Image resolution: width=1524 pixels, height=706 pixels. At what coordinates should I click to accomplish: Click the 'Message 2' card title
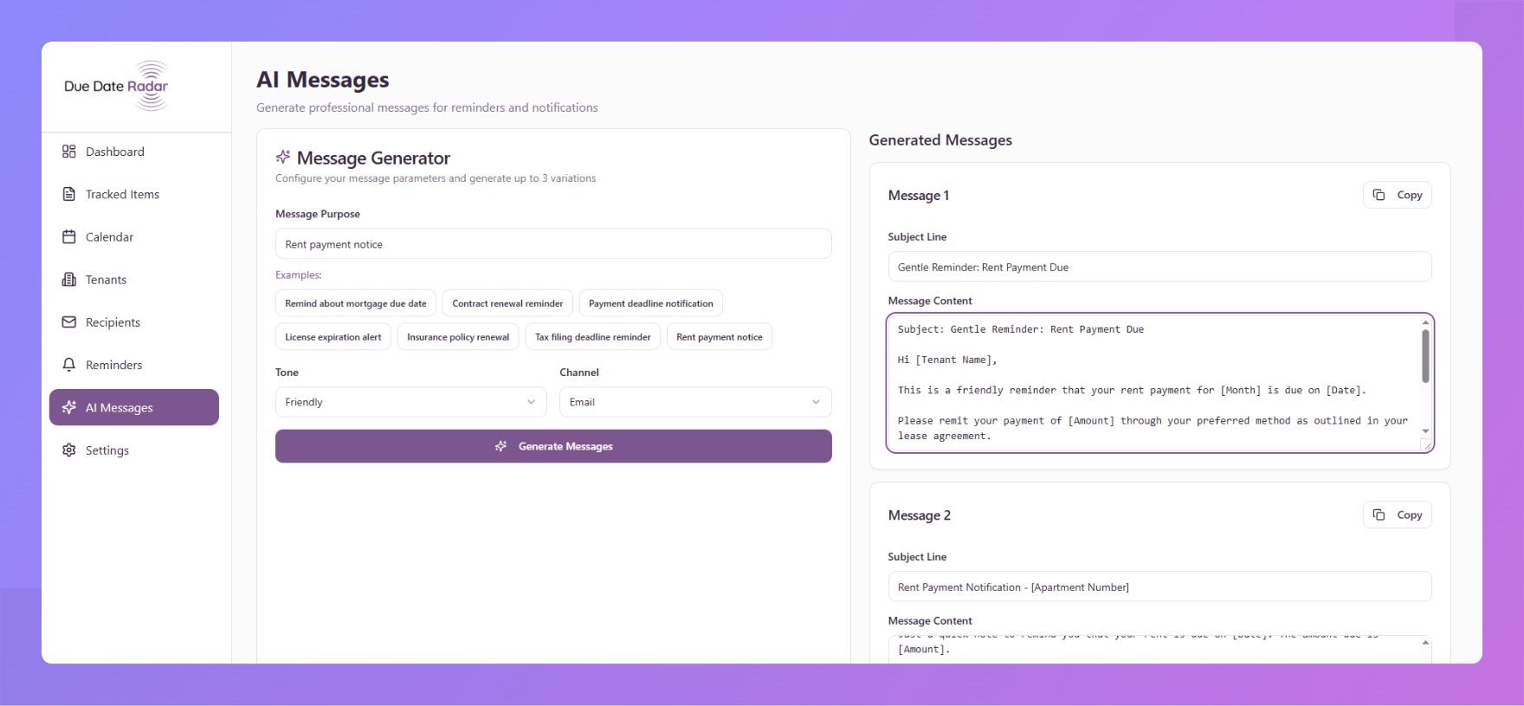[x=920, y=515]
